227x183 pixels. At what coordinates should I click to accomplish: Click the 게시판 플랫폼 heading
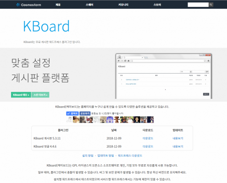pyautogui.click(x=40, y=78)
